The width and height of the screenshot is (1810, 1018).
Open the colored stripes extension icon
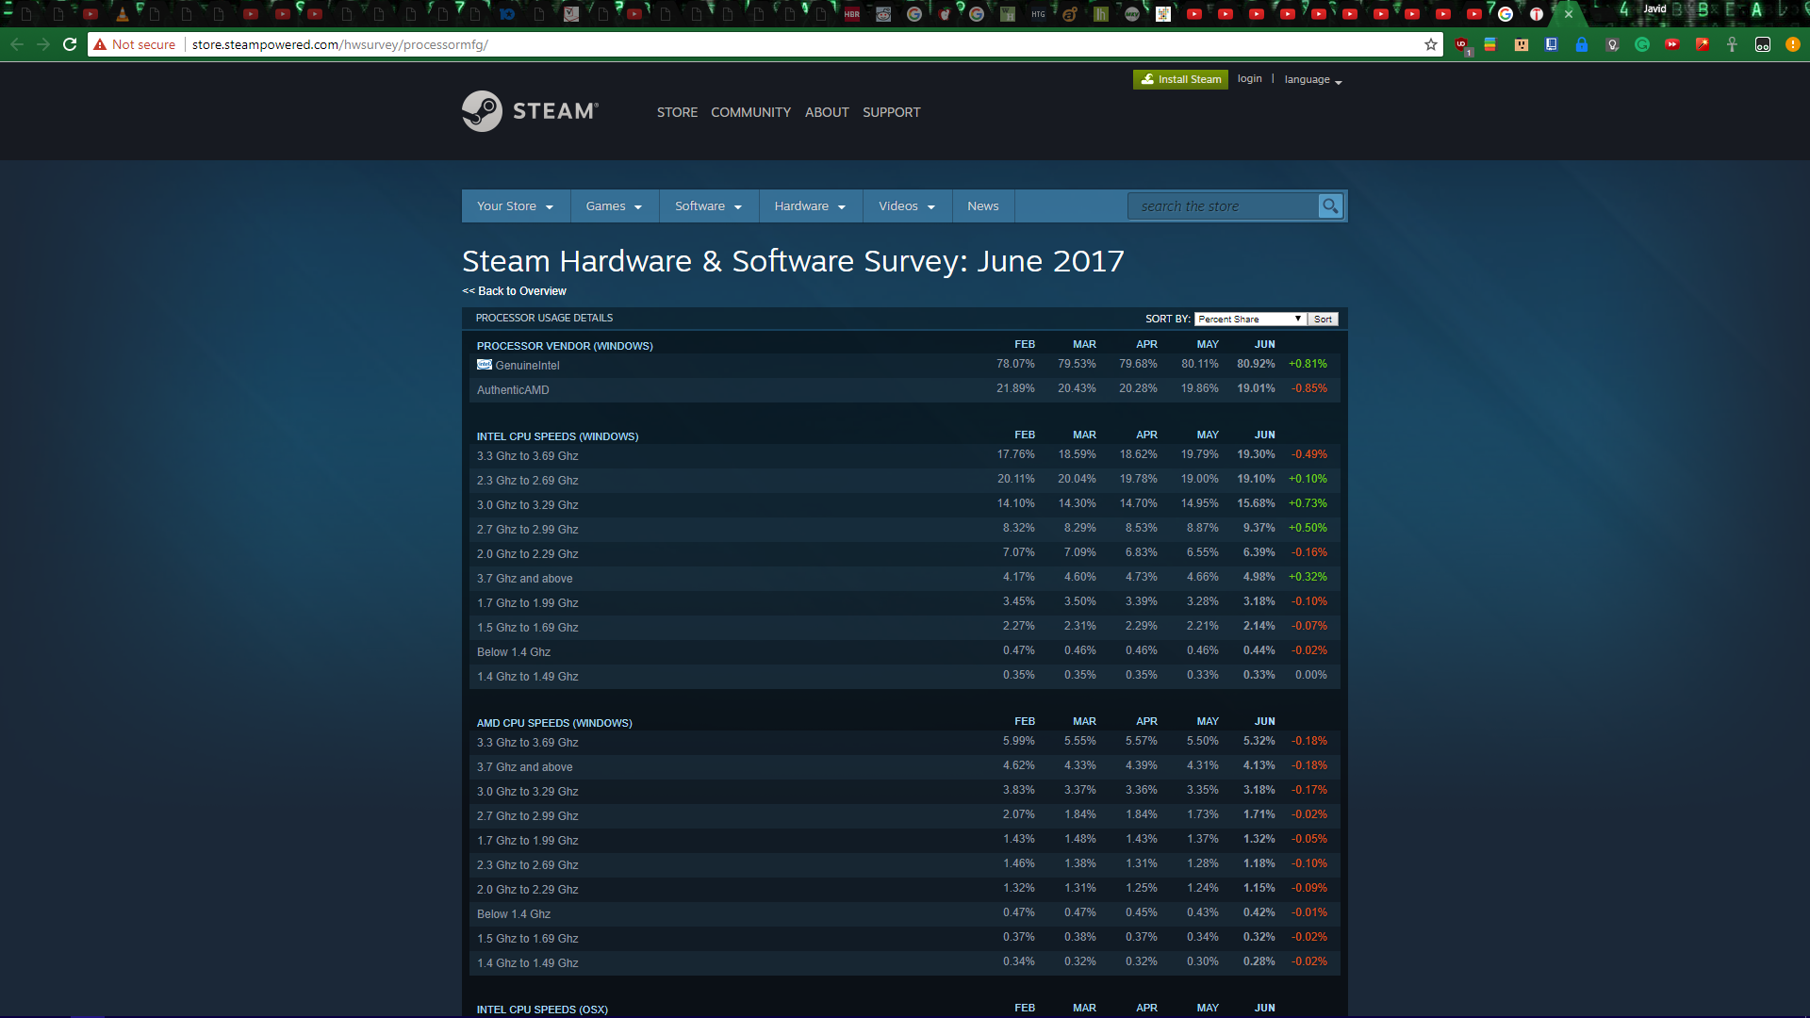pos(1490,44)
